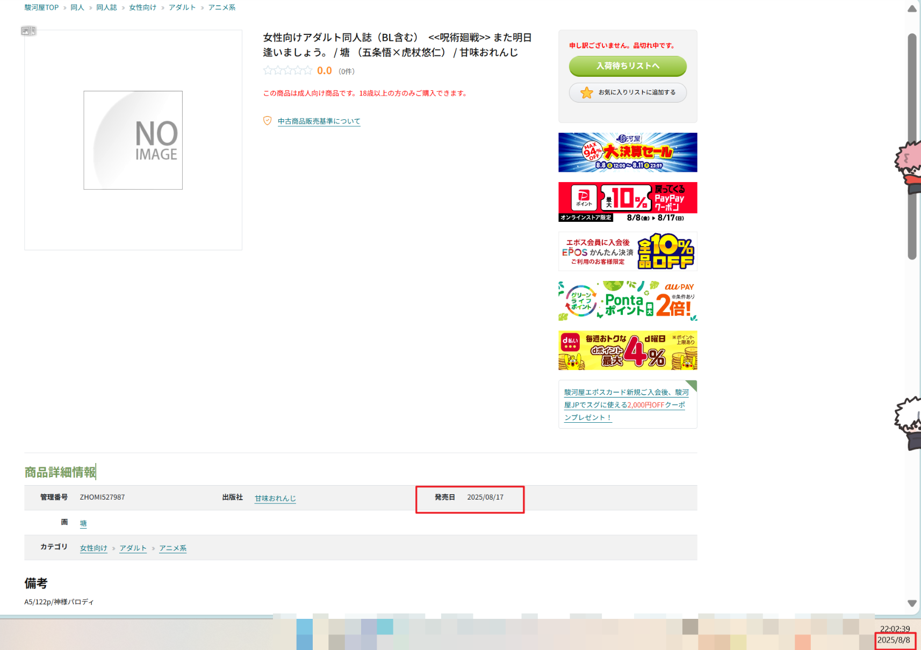Select the product title text
The image size is (921, 650).
pos(397,45)
